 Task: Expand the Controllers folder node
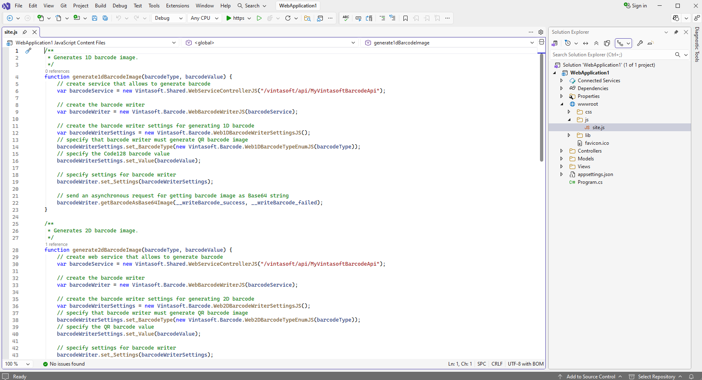click(x=562, y=151)
